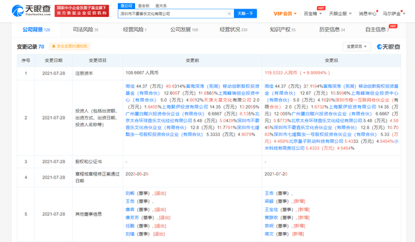The image size is (415, 242).
Task: Click the bell icon for change notification
Action: coord(54,47)
